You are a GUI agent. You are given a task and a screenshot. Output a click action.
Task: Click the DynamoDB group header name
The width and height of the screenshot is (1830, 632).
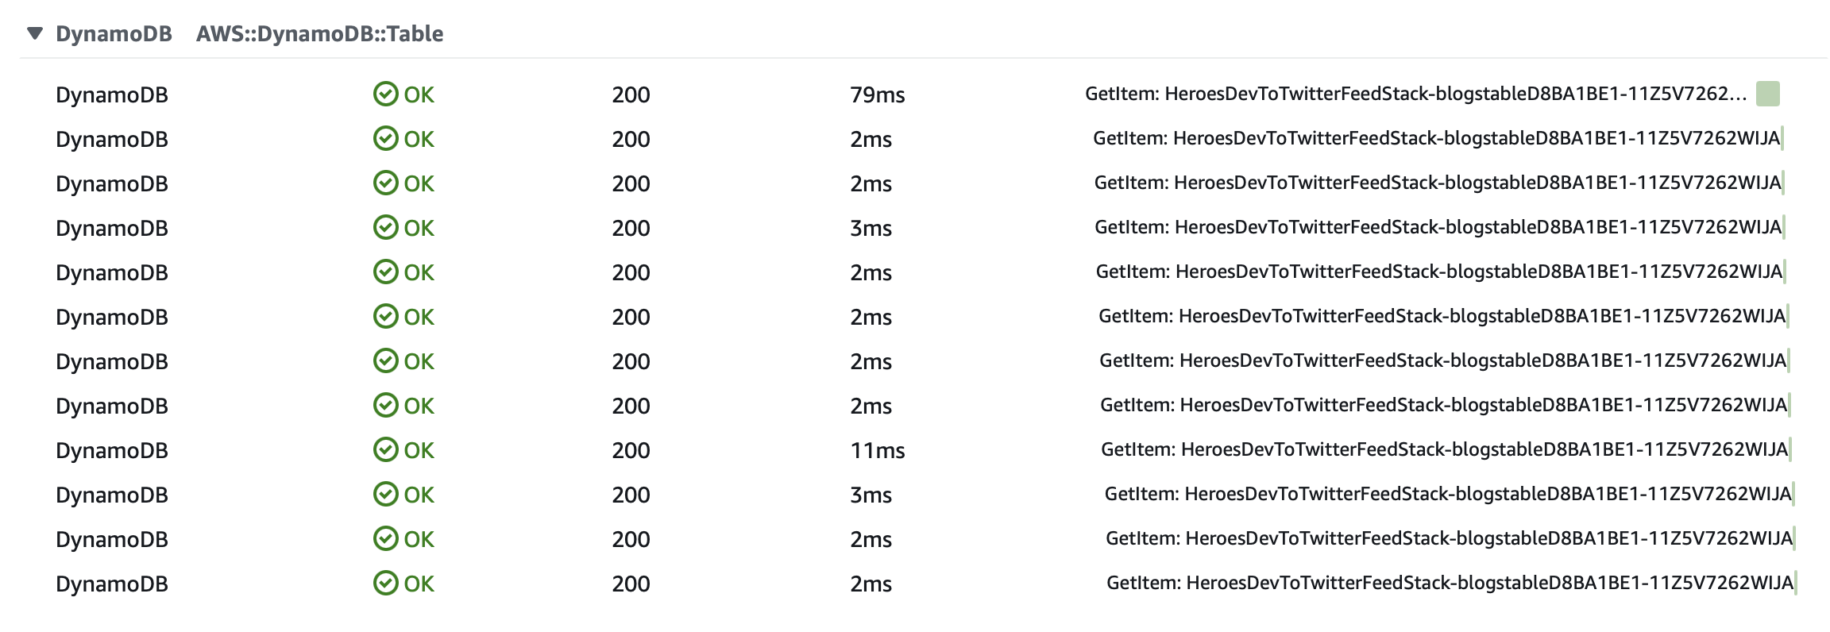point(114,33)
